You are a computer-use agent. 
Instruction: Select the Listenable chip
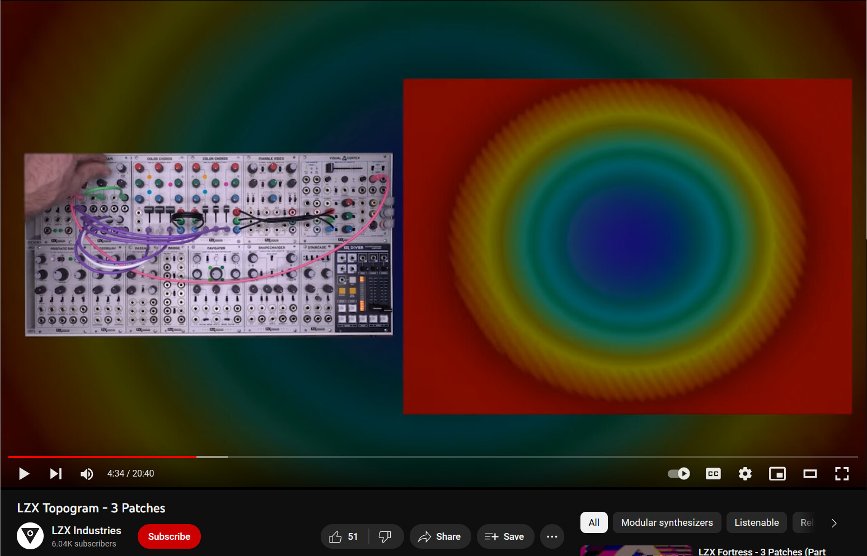coord(757,522)
